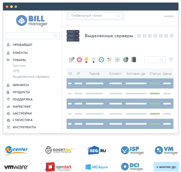The image size is (181, 172).
Task: Open the КЛИЕНТЫ menu section
Action: tap(20, 53)
